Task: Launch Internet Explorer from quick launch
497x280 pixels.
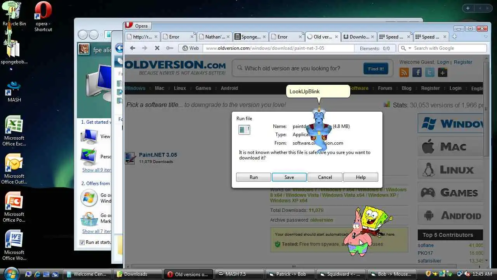Action: point(37,274)
